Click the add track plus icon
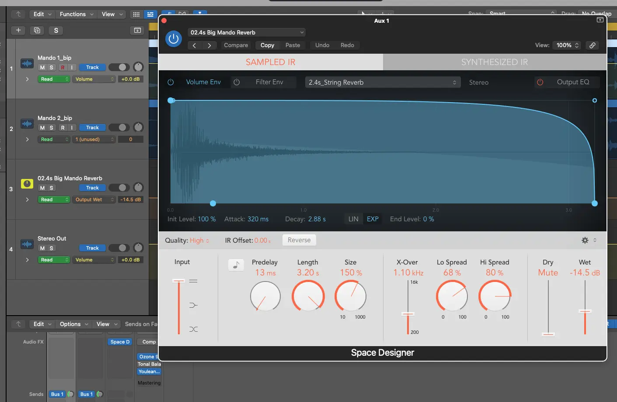 click(18, 30)
